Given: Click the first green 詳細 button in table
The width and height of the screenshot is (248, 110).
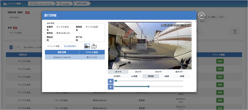Looking at the screenshot, I should pos(220,61).
